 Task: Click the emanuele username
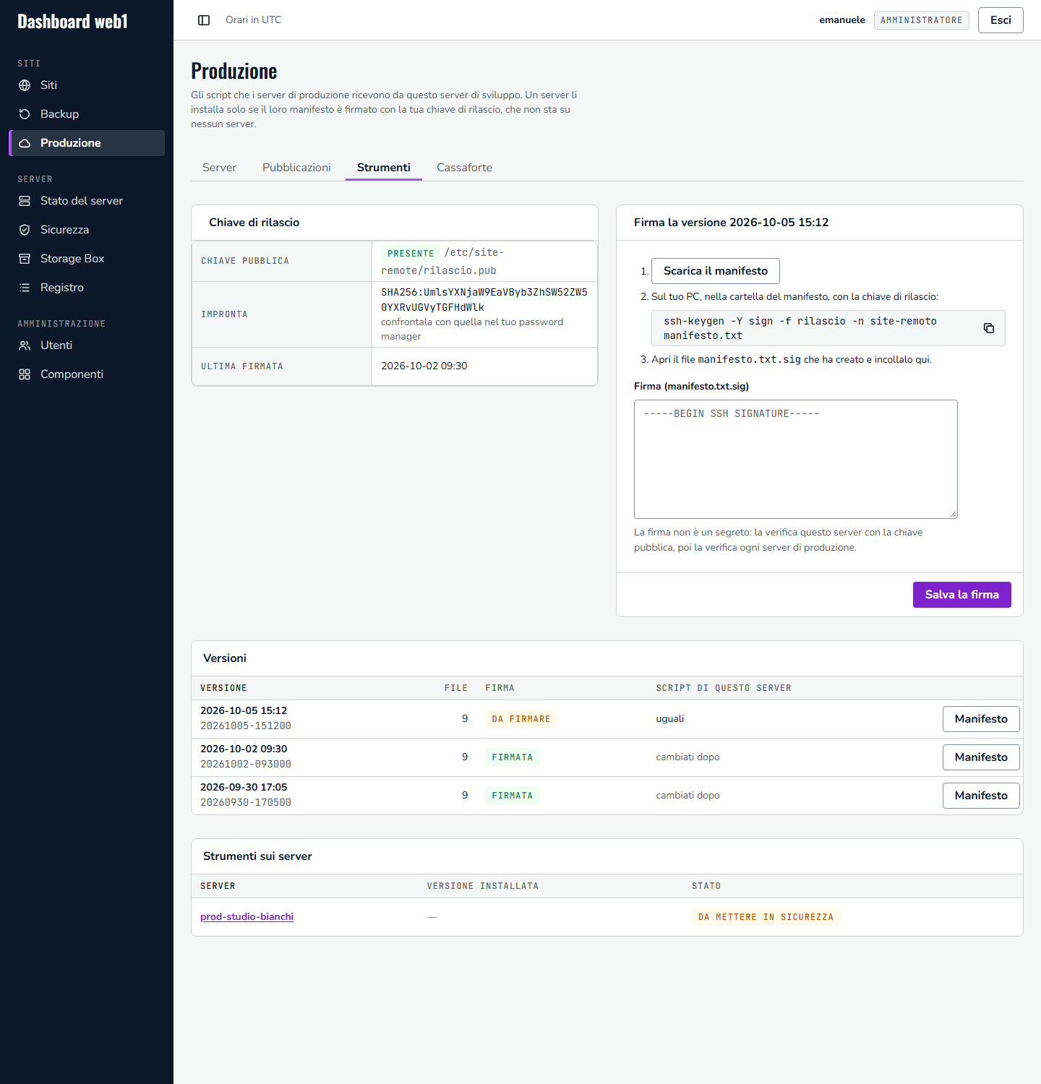click(842, 20)
